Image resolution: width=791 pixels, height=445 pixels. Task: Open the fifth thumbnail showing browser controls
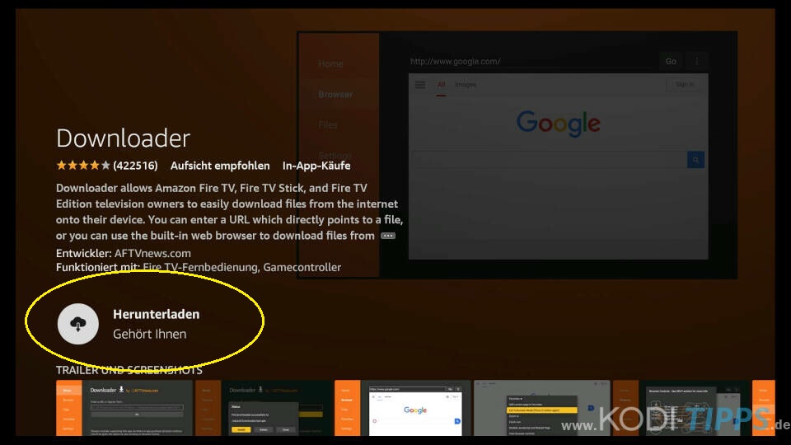tap(681, 408)
